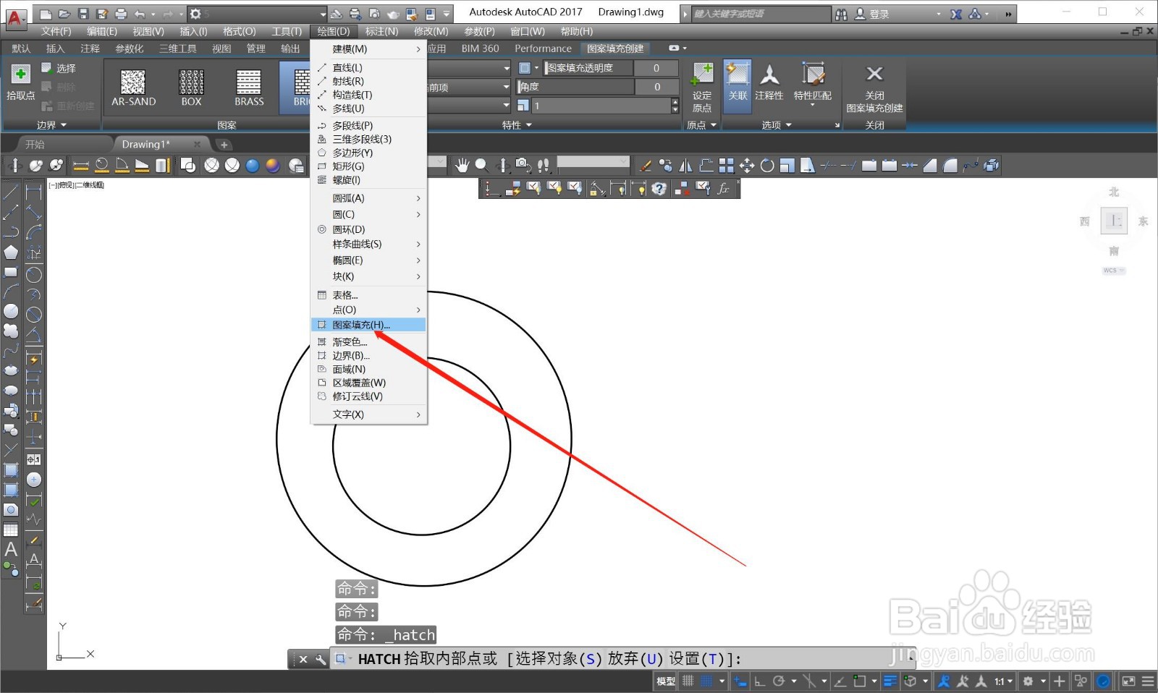
Task: Switch to the Performance ribbon tab
Action: pos(543,48)
